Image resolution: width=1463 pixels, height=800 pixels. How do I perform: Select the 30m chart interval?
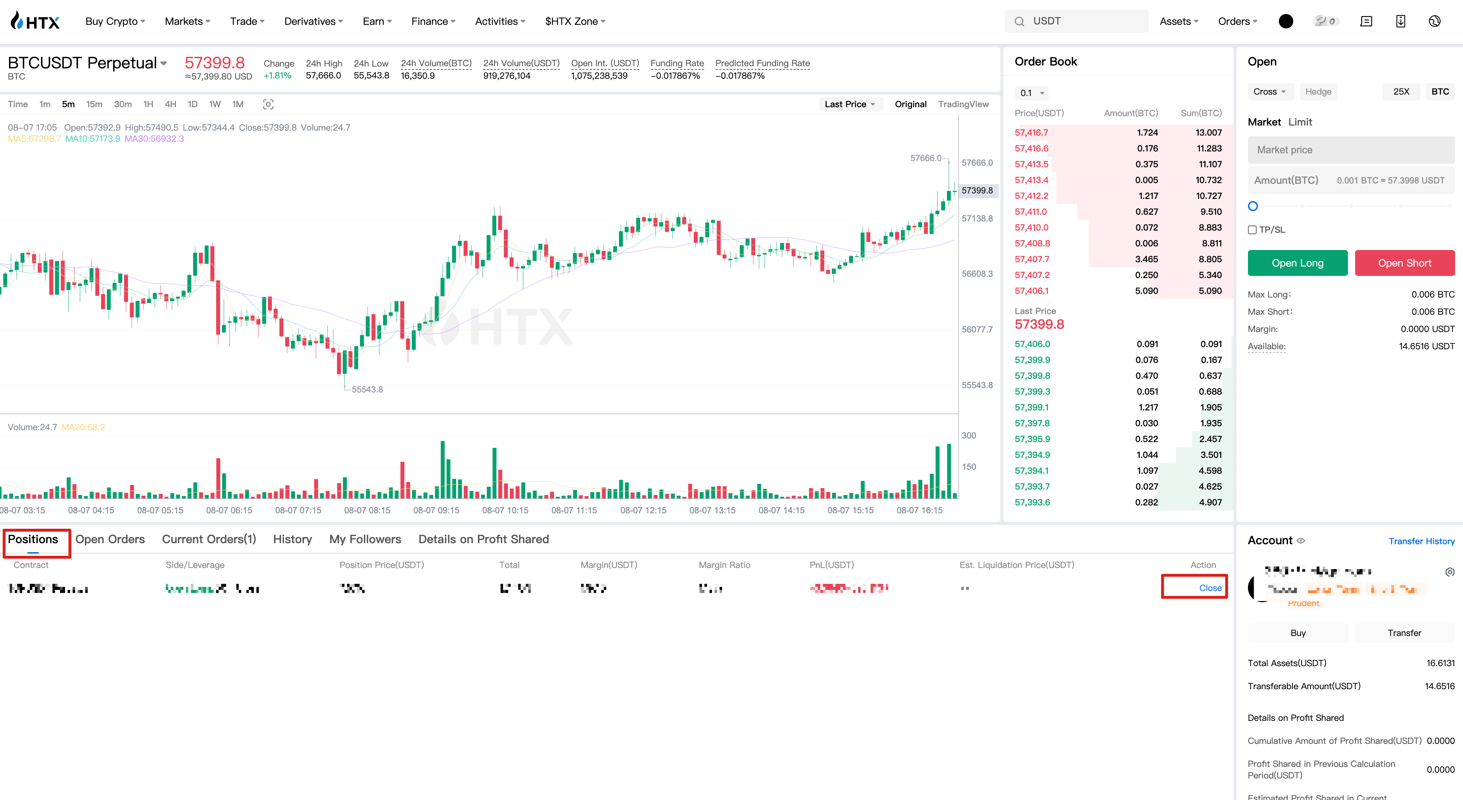click(x=123, y=104)
